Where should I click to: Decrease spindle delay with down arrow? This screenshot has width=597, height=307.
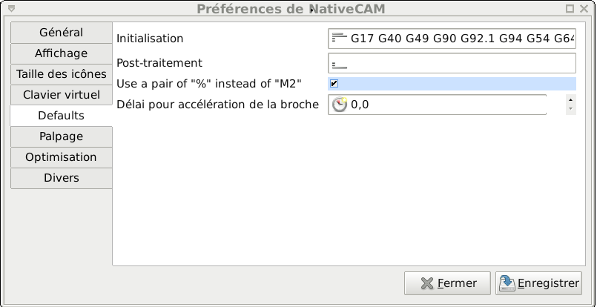[x=570, y=109]
